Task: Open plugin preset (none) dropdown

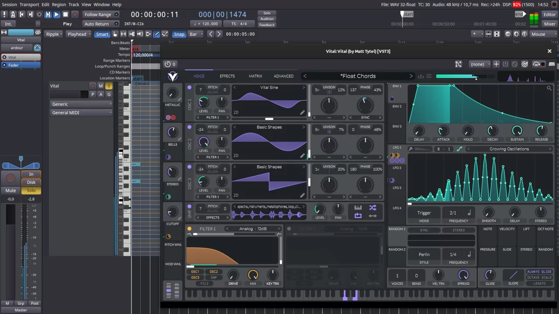Action: point(480,64)
